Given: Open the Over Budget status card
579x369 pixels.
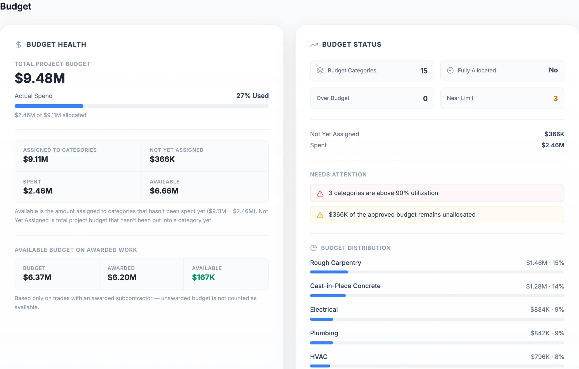Looking at the screenshot, I should pyautogui.click(x=372, y=98).
